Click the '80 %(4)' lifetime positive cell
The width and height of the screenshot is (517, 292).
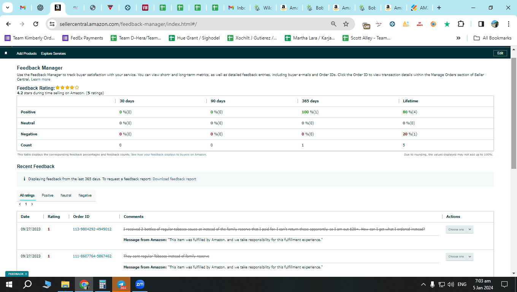(410, 112)
